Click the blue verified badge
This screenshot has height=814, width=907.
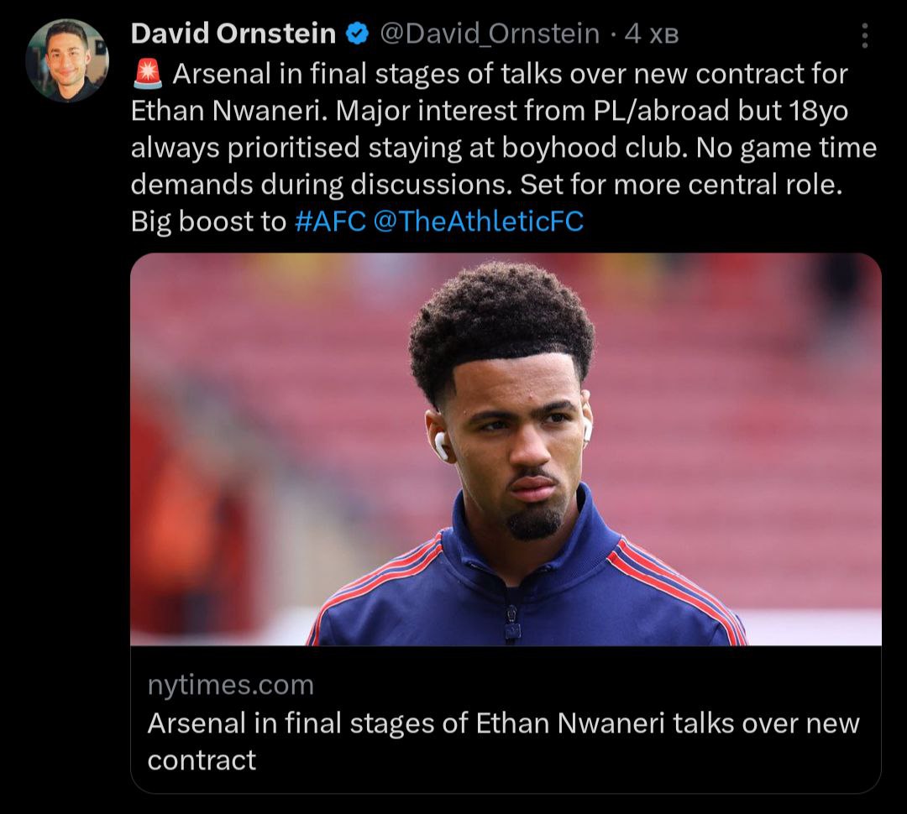pyautogui.click(x=357, y=34)
